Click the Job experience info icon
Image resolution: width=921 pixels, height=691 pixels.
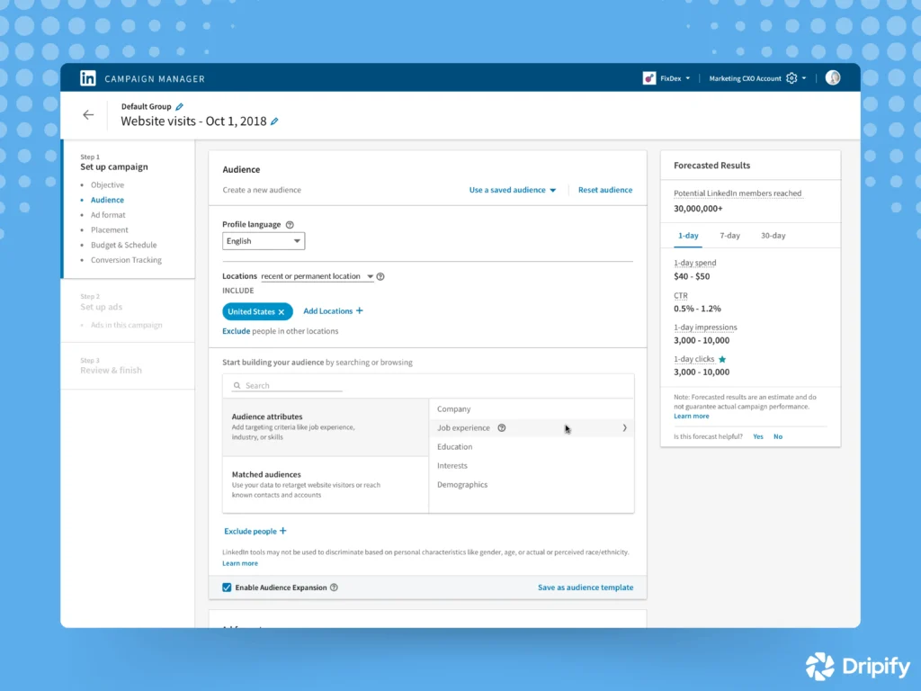[x=503, y=427]
